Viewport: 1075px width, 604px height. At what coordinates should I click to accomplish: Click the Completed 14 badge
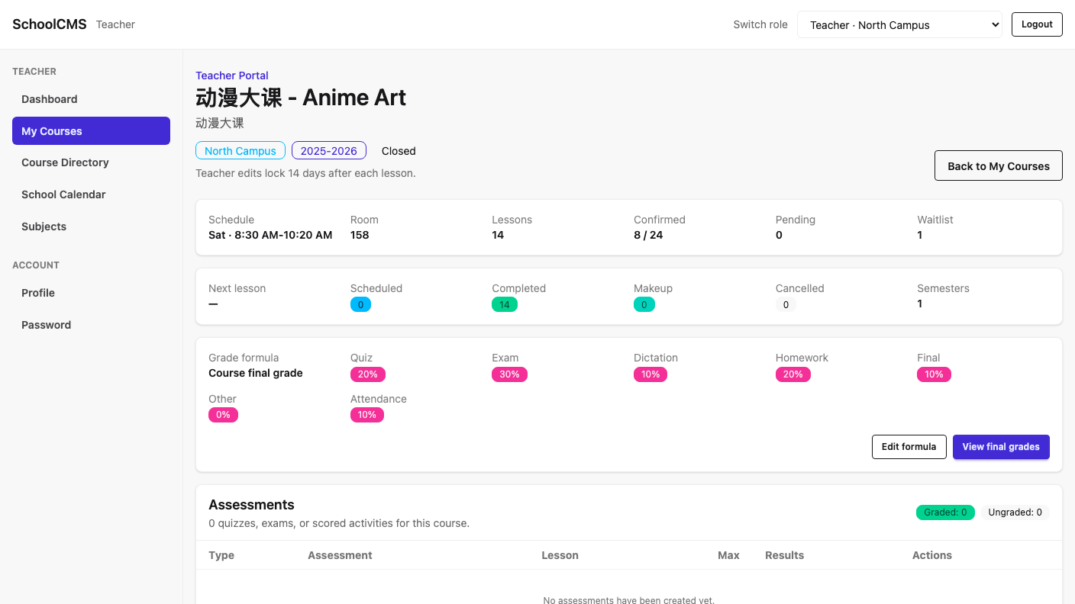pos(505,304)
